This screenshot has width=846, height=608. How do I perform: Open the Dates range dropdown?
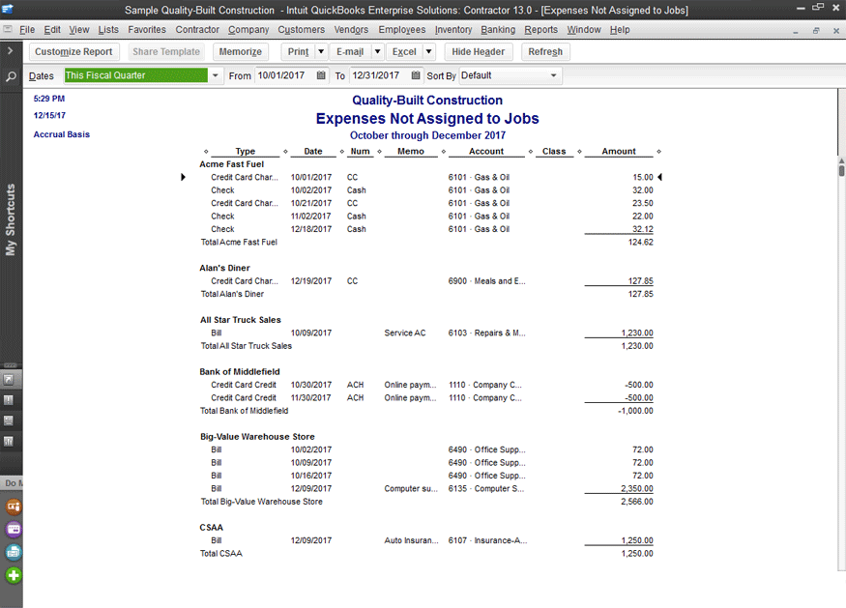tap(215, 75)
